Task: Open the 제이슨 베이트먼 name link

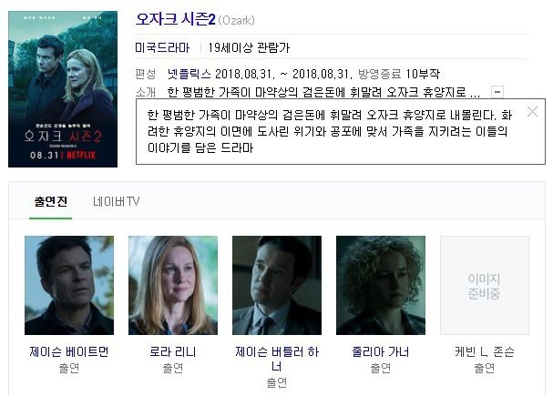Action: click(x=69, y=351)
